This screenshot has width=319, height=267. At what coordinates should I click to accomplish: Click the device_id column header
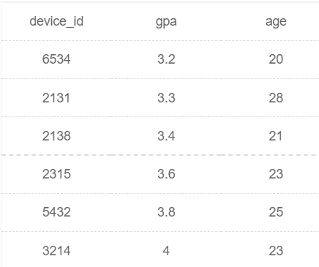[x=56, y=21]
